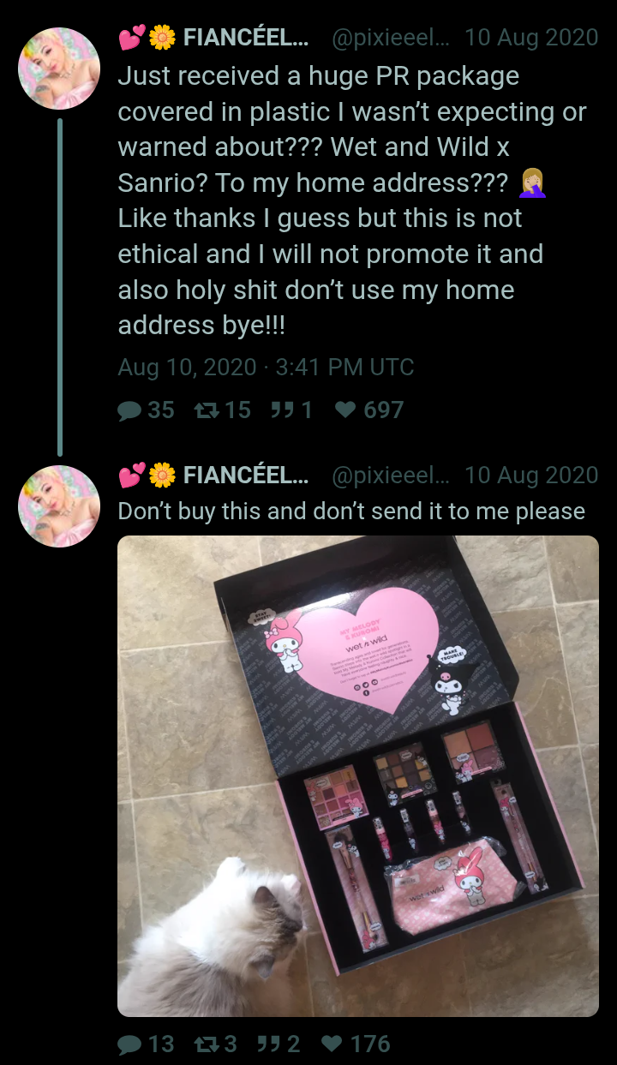Viewport: 617px width, 1065px height.
Task: Open the reply icon on the first tweet
Action: coord(129,410)
